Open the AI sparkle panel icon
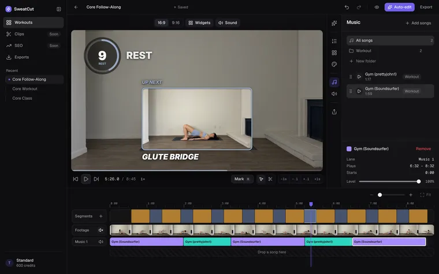The height and width of the screenshot is (274, 439). click(334, 23)
